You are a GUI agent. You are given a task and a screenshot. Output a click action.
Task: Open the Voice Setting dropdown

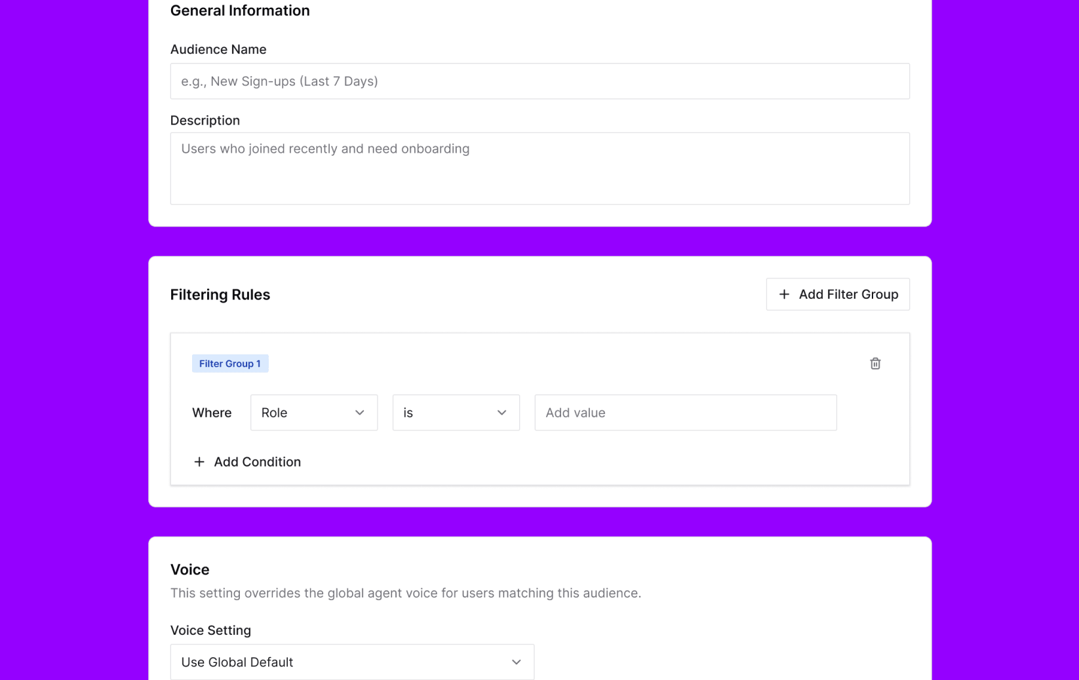point(352,662)
